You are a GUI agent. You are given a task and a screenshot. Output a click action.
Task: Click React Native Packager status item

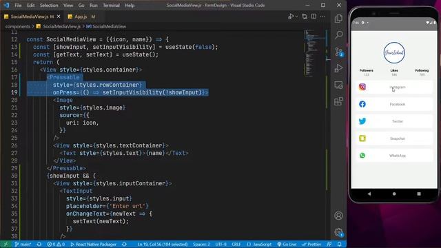coord(93,245)
